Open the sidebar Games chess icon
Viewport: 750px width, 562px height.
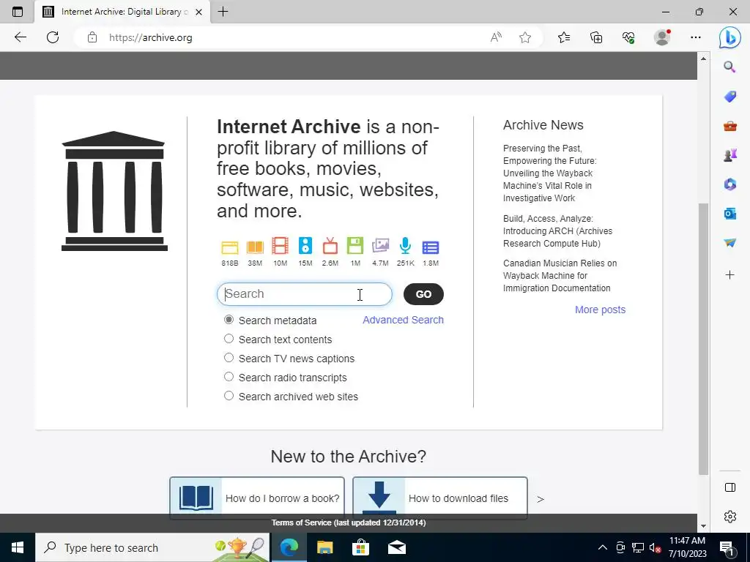click(x=730, y=155)
